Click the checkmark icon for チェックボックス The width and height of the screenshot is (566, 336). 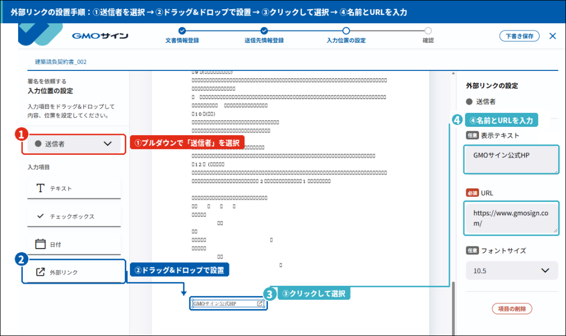40,216
